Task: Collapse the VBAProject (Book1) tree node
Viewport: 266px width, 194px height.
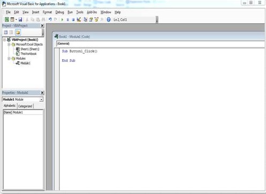Action: click(4, 39)
